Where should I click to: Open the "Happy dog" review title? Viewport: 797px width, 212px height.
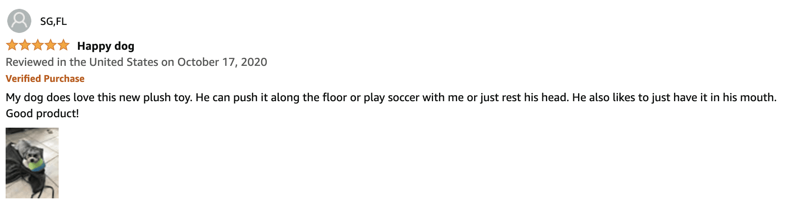click(x=106, y=46)
